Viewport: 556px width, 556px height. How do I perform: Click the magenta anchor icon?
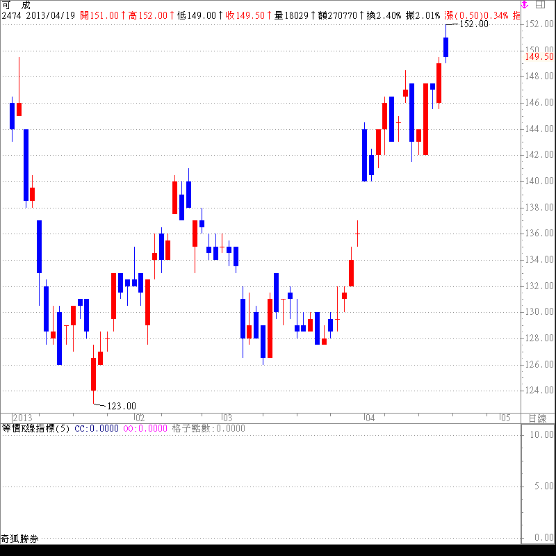point(525,5)
